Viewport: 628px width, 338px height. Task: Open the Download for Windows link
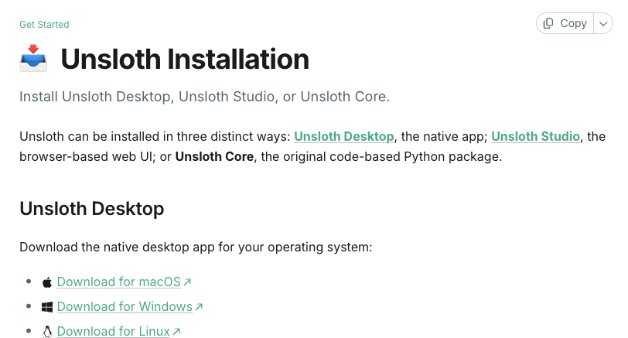(x=125, y=307)
